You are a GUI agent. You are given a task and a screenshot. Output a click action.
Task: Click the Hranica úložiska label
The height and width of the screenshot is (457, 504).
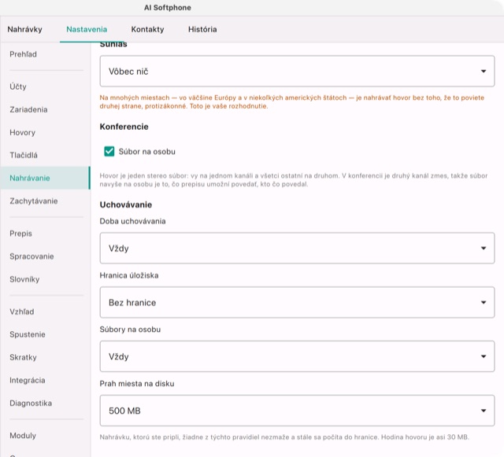129,275
